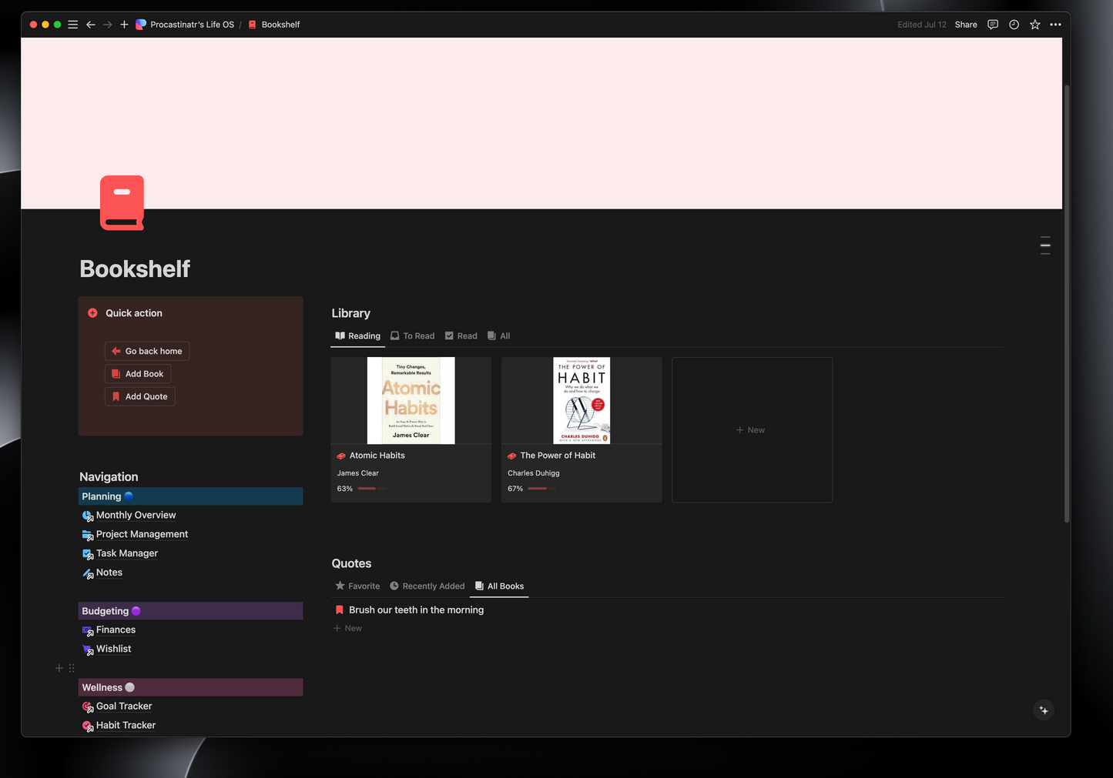
Task: Open The Power of Habit cover thumbnail
Action: click(582, 400)
